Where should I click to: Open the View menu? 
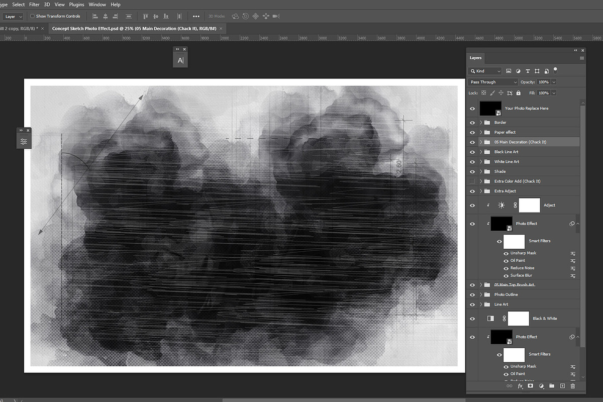[x=59, y=5]
